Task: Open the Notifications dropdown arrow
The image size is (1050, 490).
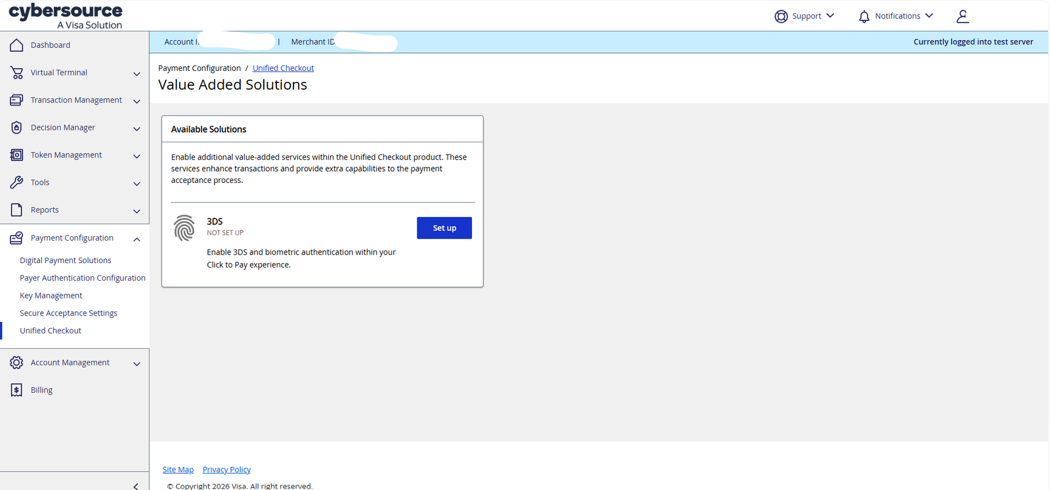Action: tap(929, 16)
